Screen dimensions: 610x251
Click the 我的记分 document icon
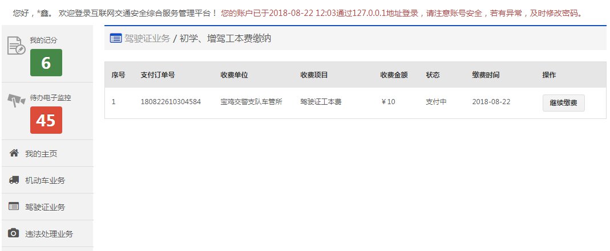(17, 46)
